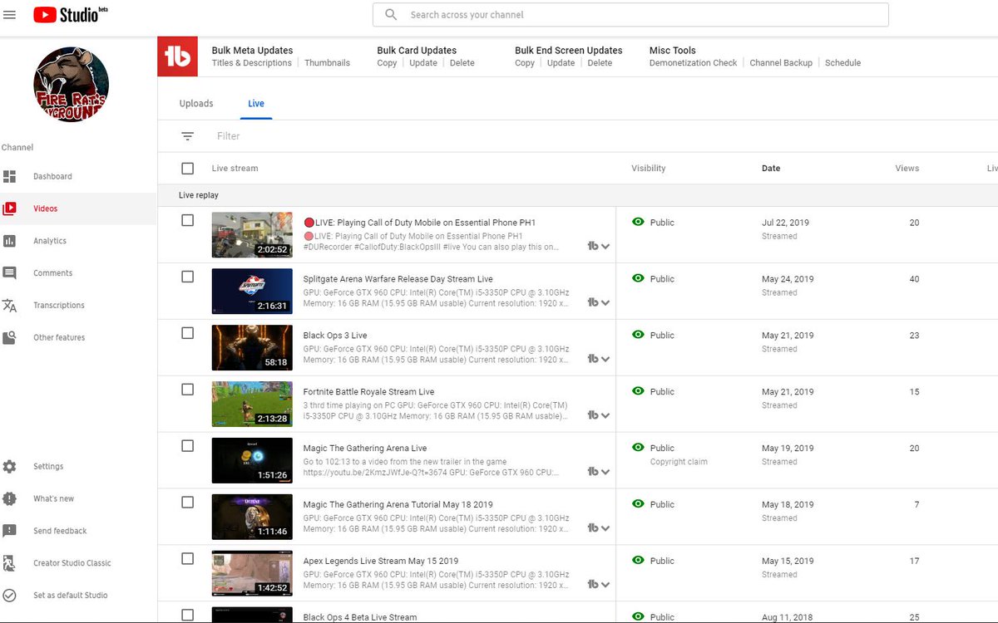Click the eye visibility icon for Splitgate stream
This screenshot has height=623, width=998.
638,279
